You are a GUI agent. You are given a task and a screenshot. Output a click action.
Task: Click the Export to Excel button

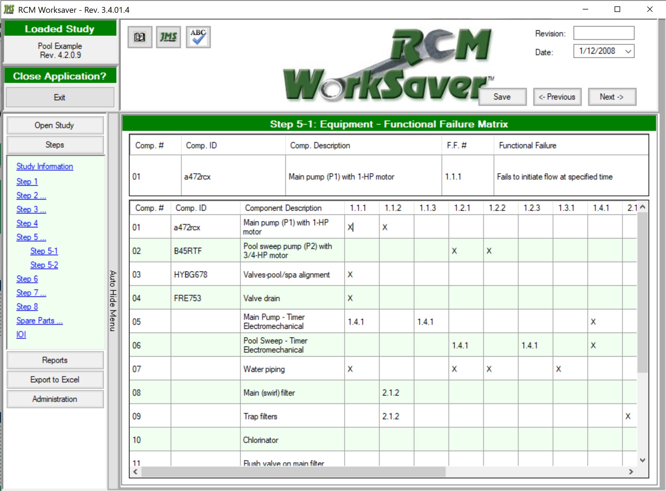pyautogui.click(x=55, y=380)
